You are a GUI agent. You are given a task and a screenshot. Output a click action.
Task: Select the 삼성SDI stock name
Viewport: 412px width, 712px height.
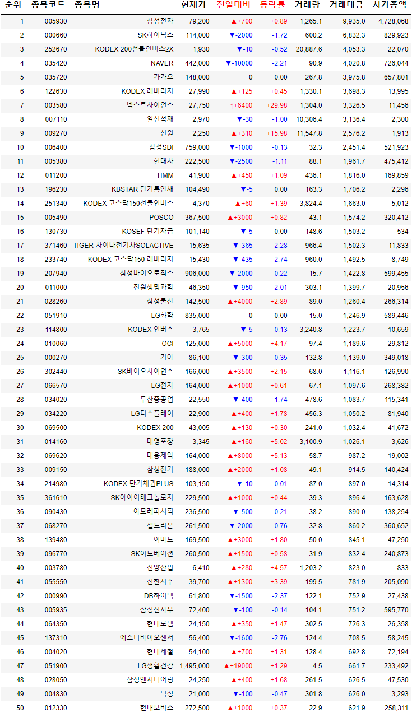(x=161, y=147)
